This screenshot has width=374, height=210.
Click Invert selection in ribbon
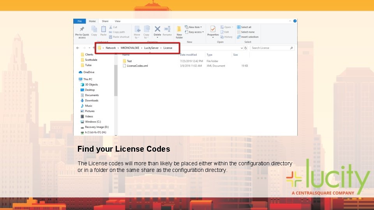point(248,37)
